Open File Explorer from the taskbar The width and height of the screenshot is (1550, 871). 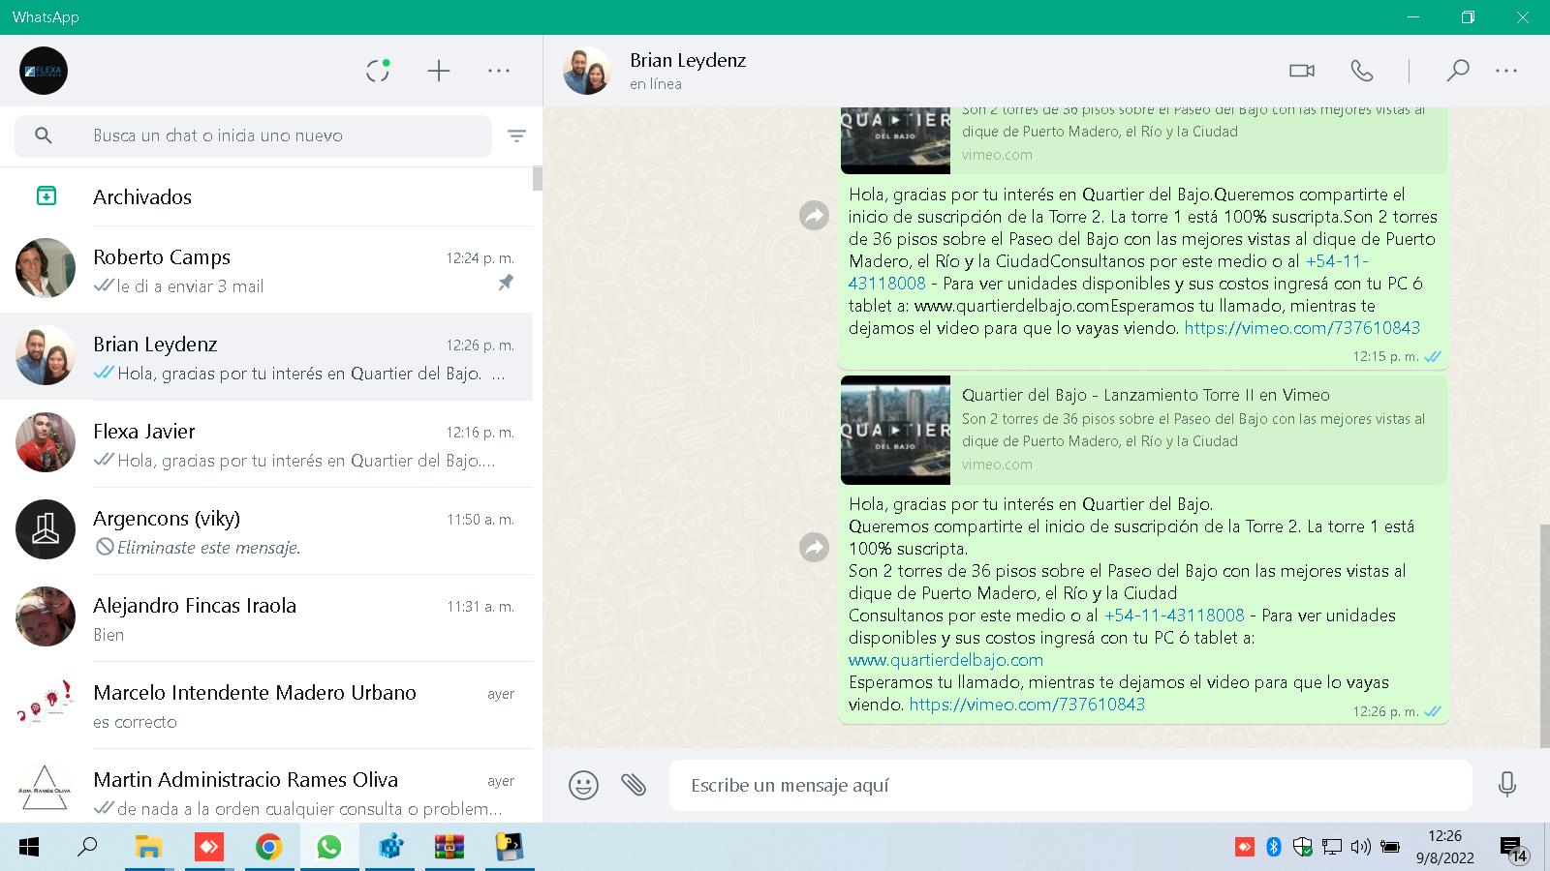pyautogui.click(x=148, y=848)
